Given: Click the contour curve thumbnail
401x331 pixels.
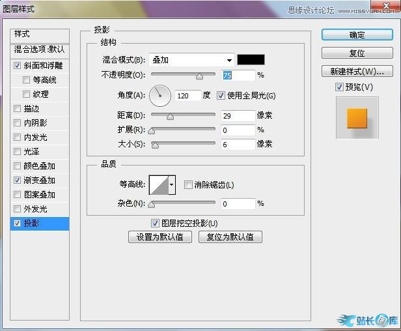Looking at the screenshot, I should (158, 185).
